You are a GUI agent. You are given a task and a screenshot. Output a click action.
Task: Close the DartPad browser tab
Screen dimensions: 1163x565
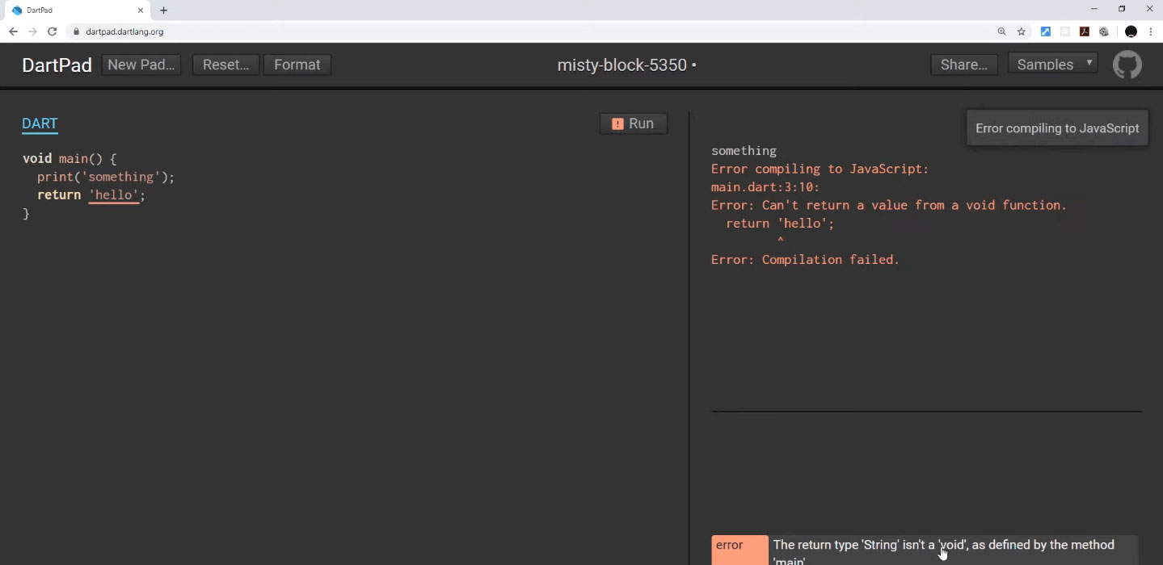pyautogui.click(x=140, y=10)
